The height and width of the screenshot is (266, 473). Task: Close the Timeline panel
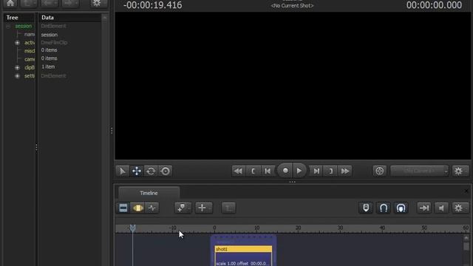pos(466,191)
